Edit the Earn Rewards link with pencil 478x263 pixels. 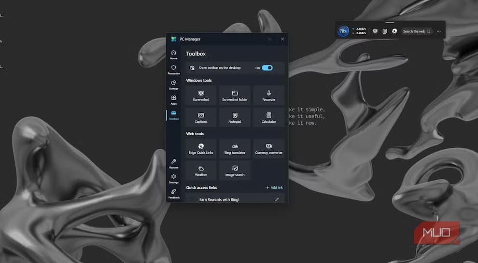277,200
